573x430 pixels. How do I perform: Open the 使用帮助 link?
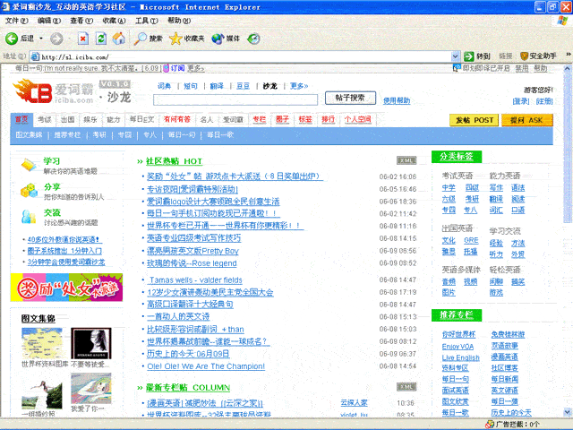(x=397, y=100)
